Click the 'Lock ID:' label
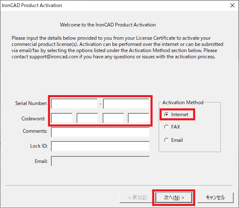Screen dimensions: 239x208 pos(39,146)
